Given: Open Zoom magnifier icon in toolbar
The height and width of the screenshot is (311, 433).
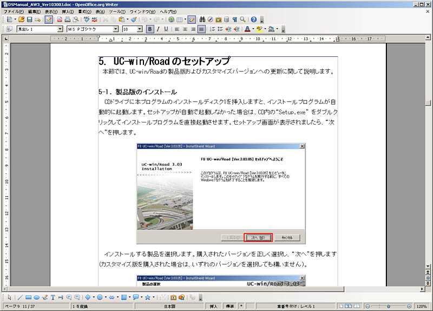Looking at the screenshot, I should pos(242,20).
